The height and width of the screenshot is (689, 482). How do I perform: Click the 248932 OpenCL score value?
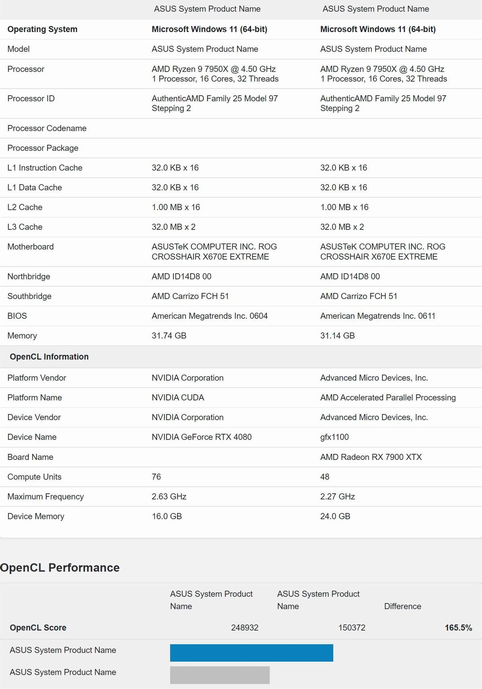(x=245, y=627)
